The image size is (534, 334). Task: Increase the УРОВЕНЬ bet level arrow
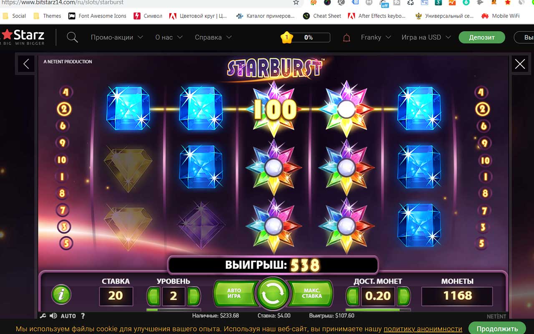pyautogui.click(x=194, y=296)
